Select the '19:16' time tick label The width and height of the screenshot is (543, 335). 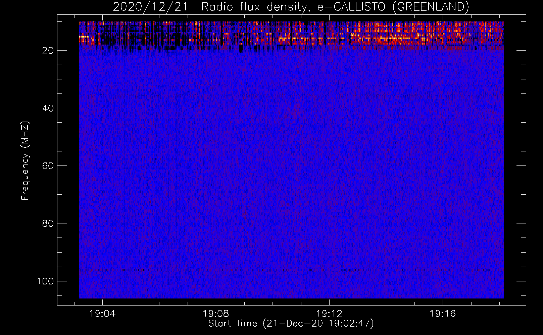click(443, 314)
